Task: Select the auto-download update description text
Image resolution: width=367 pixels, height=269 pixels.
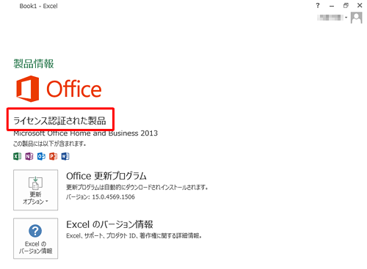Action: tap(137, 188)
